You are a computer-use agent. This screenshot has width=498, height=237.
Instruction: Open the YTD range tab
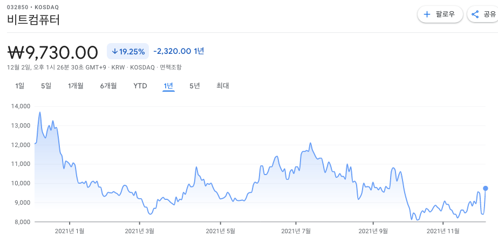coord(140,86)
